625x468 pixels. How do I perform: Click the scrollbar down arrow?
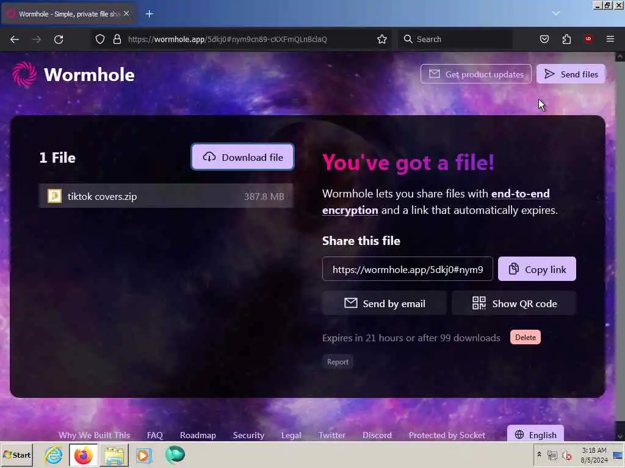tap(620, 436)
